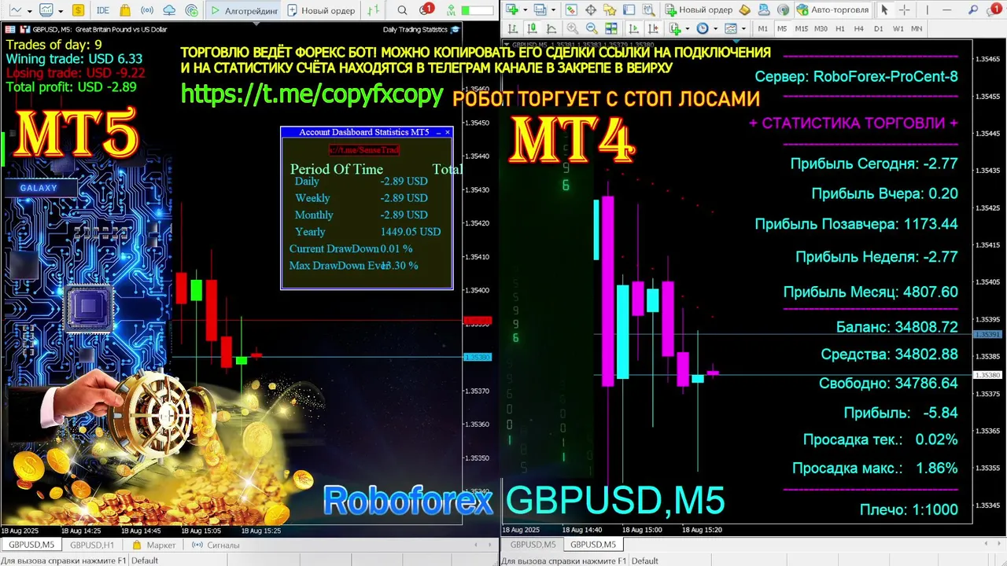Open the MT5 chart type line icon
1007x566 pixels.
tap(15, 10)
